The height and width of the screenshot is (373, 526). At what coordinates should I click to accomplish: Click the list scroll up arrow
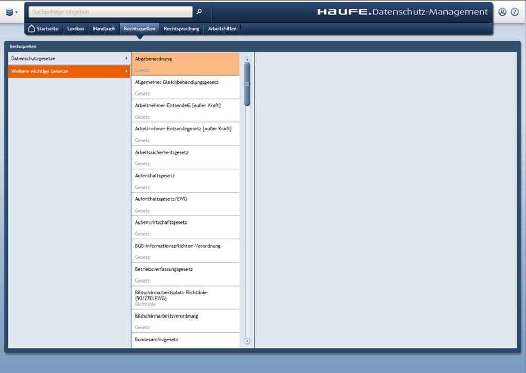point(247,60)
